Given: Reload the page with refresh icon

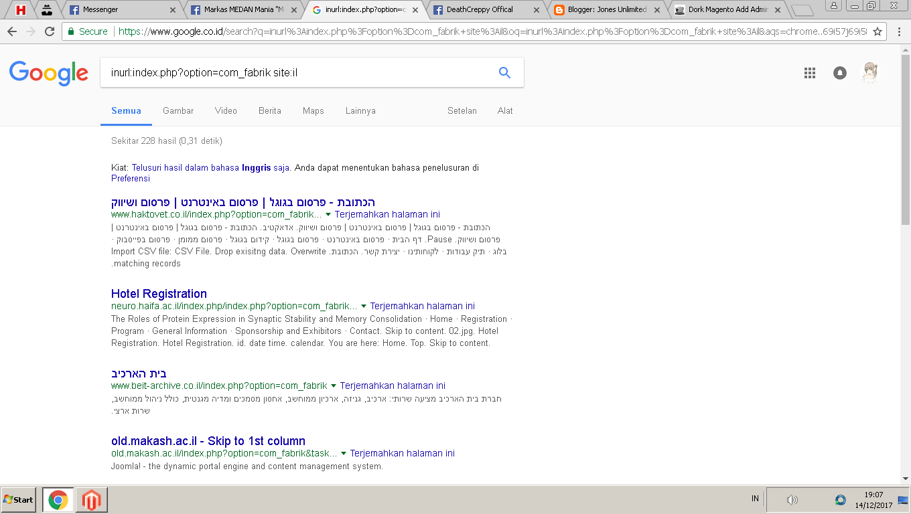Looking at the screenshot, I should 50,31.
